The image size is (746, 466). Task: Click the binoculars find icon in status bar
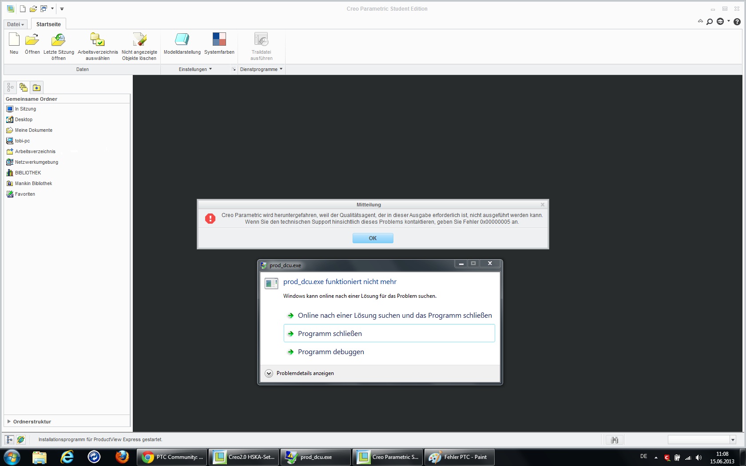(x=615, y=440)
